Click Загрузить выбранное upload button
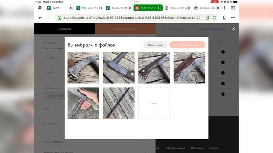The width and height of the screenshot is (273, 153). pos(188,45)
